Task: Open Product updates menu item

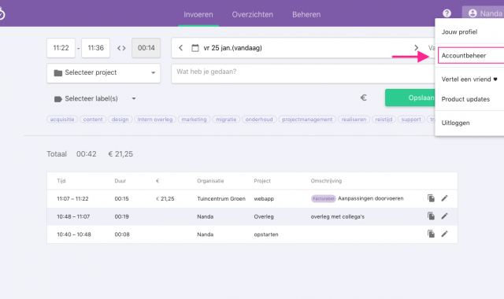Action: click(x=469, y=99)
